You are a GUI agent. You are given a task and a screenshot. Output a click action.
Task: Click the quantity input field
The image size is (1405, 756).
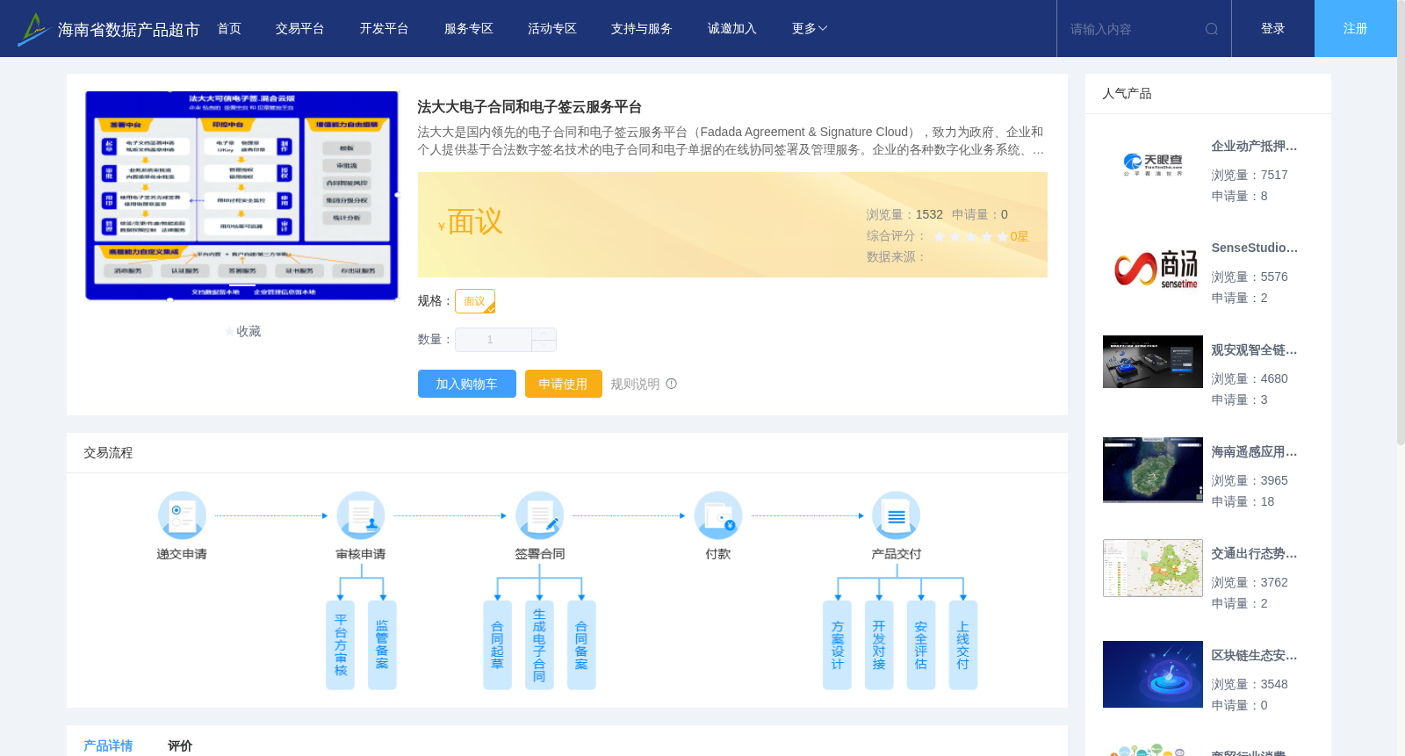pyautogui.click(x=493, y=340)
